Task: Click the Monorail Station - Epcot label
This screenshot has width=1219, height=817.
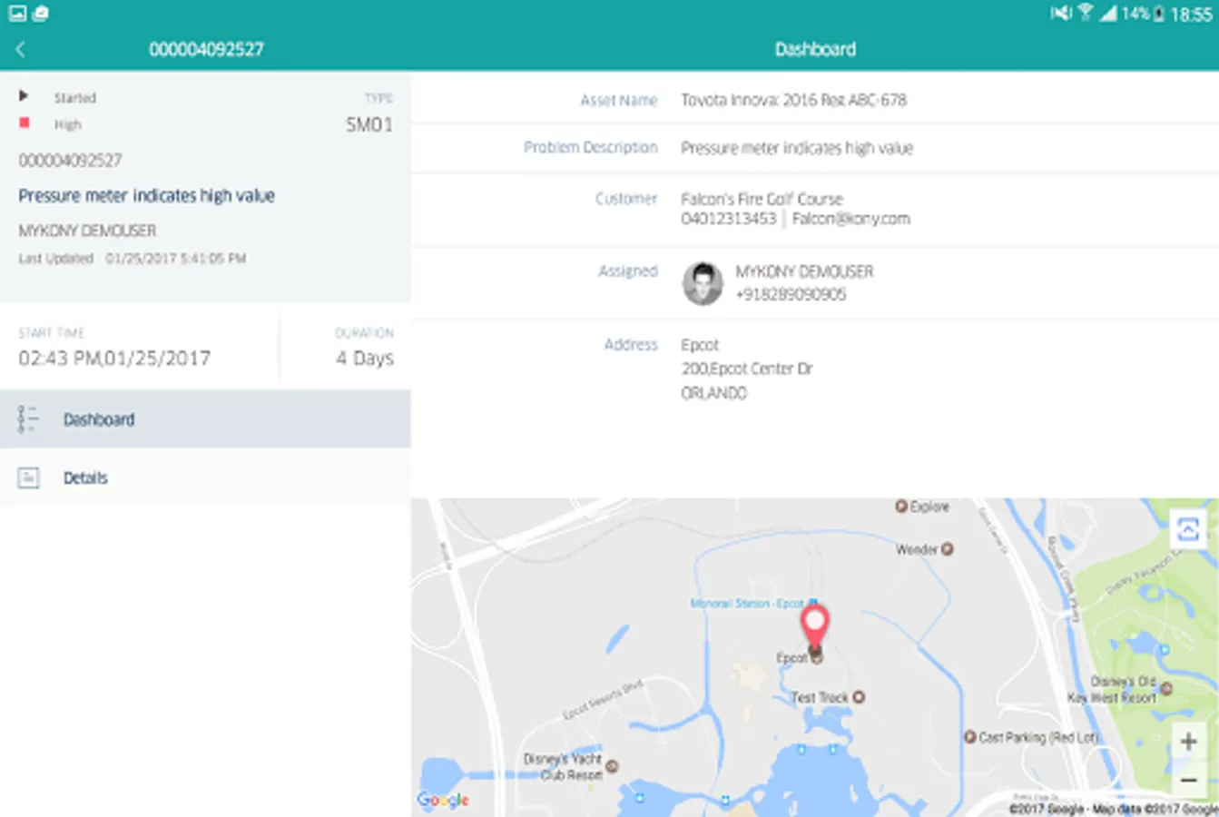Action: (x=747, y=604)
